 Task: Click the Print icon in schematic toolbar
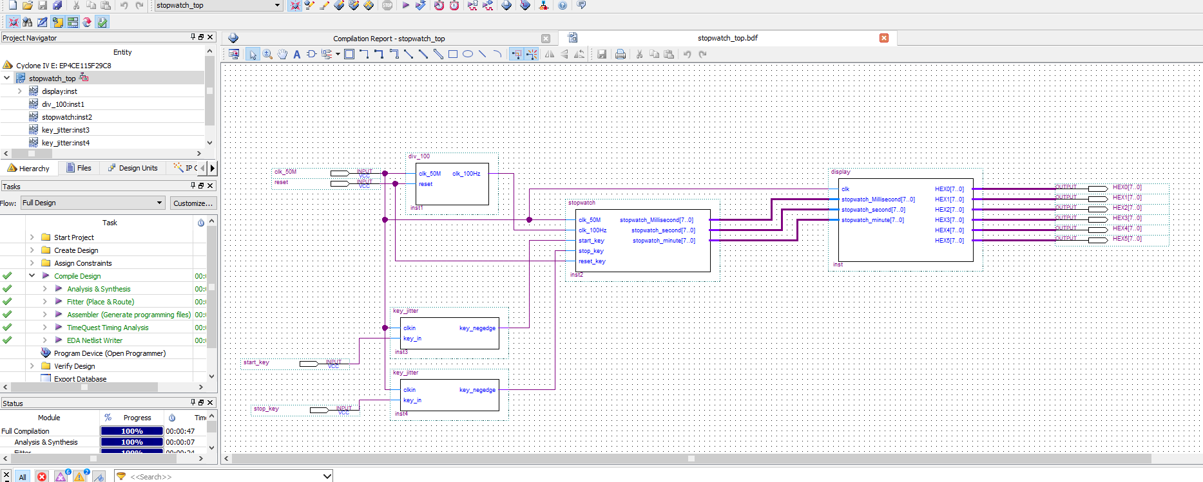pyautogui.click(x=620, y=54)
